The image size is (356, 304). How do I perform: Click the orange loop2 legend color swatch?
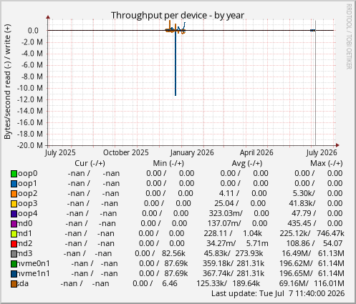tap(14, 194)
